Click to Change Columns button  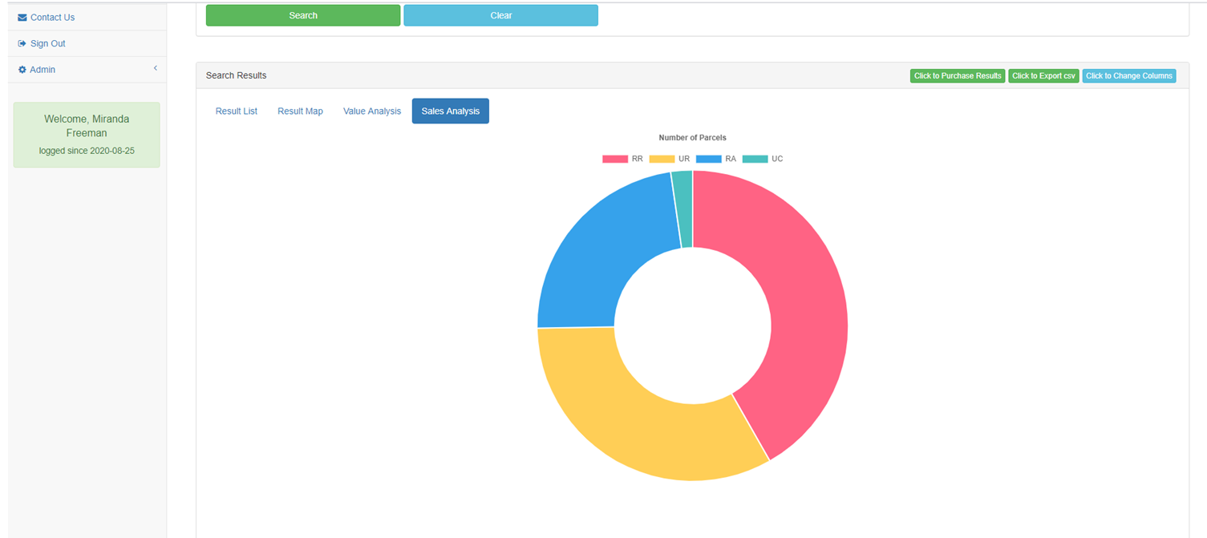coord(1129,76)
